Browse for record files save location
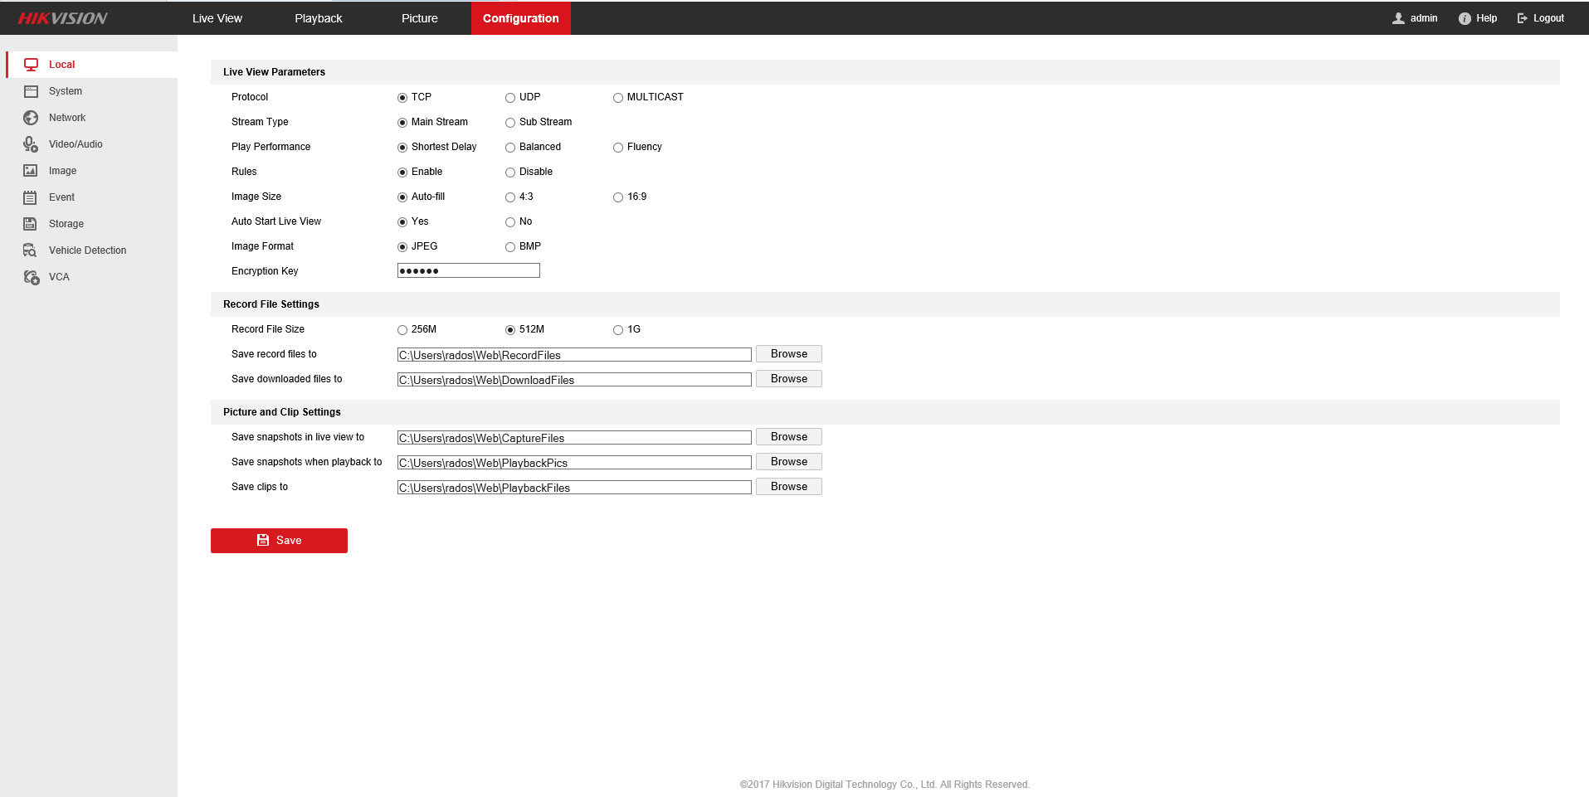Viewport: 1589px width, 797px height. pos(788,354)
